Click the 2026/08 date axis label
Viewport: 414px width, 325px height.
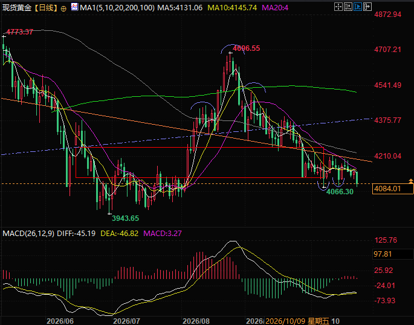tap(196, 321)
